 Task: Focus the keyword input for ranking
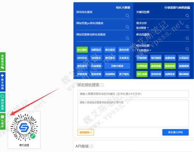[x=133, y=94]
